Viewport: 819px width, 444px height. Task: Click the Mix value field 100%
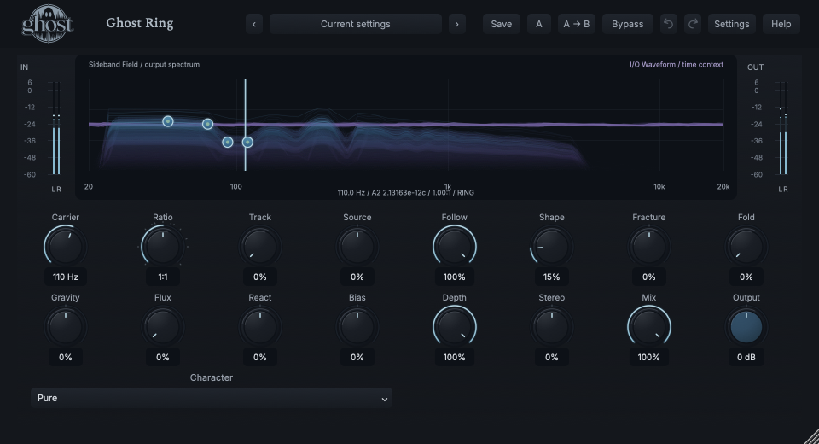tap(648, 357)
